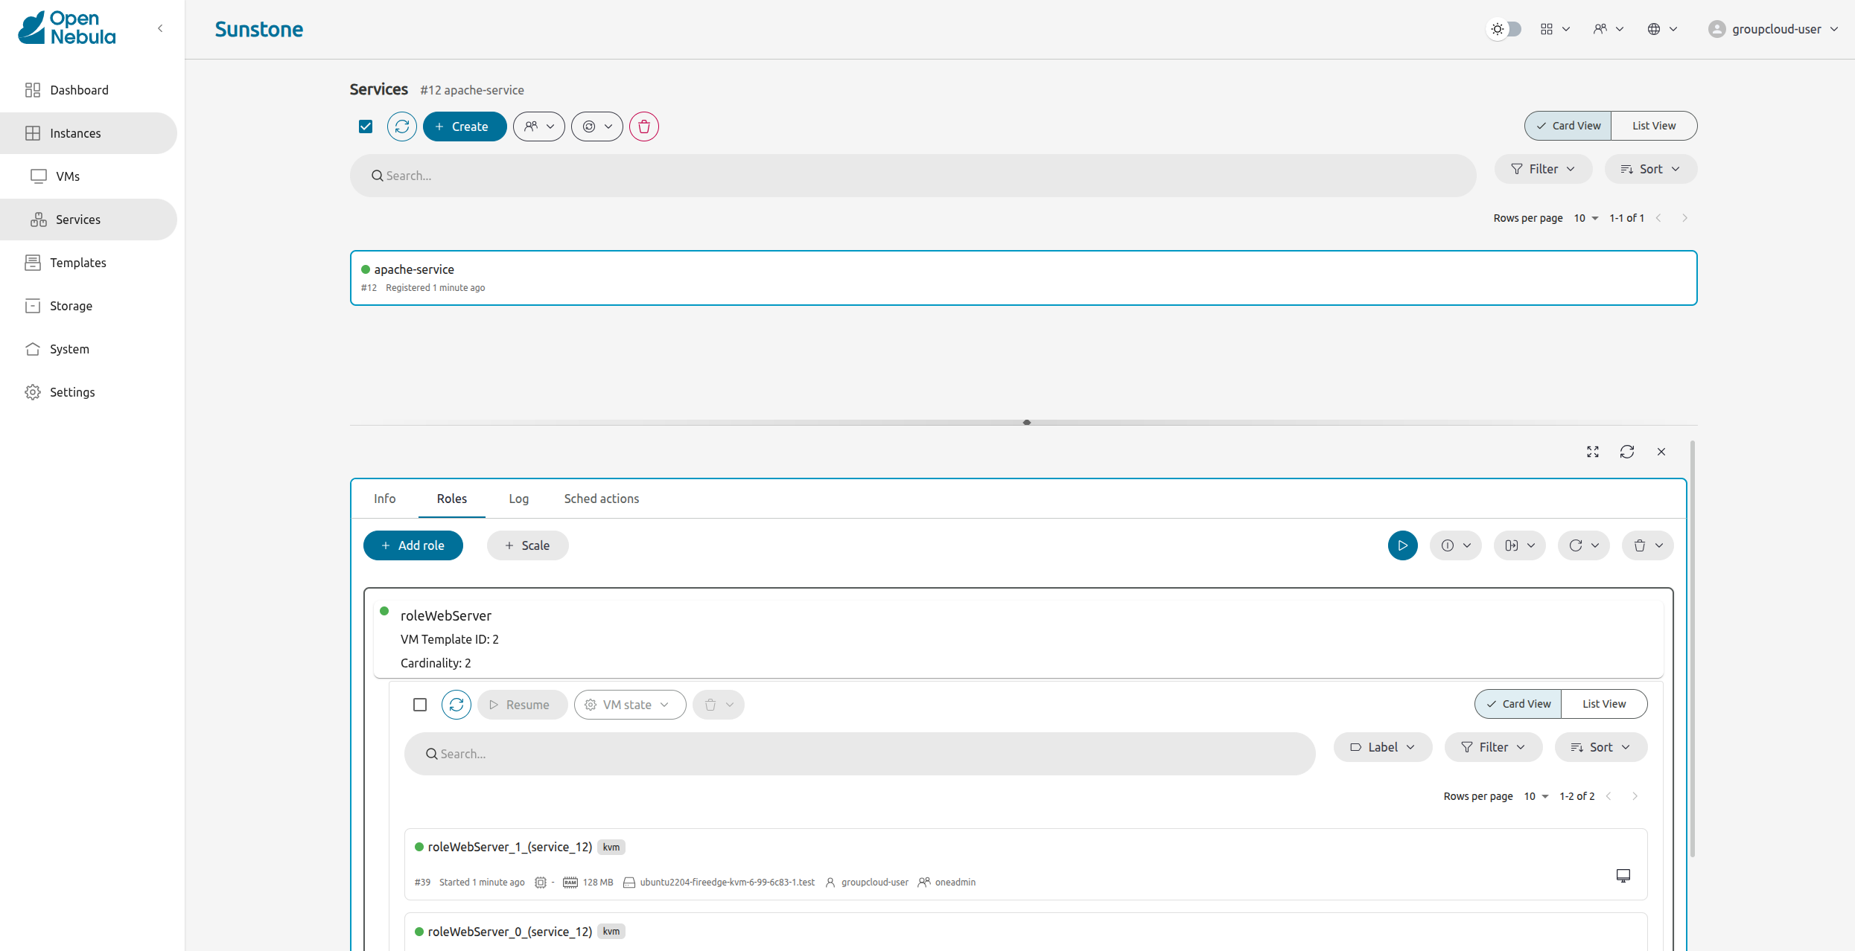Click the delete service trash icon
The image size is (1855, 951).
point(644,127)
